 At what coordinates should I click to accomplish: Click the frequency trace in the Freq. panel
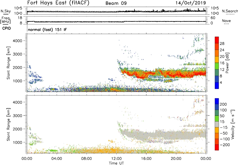(x=116, y=21)
